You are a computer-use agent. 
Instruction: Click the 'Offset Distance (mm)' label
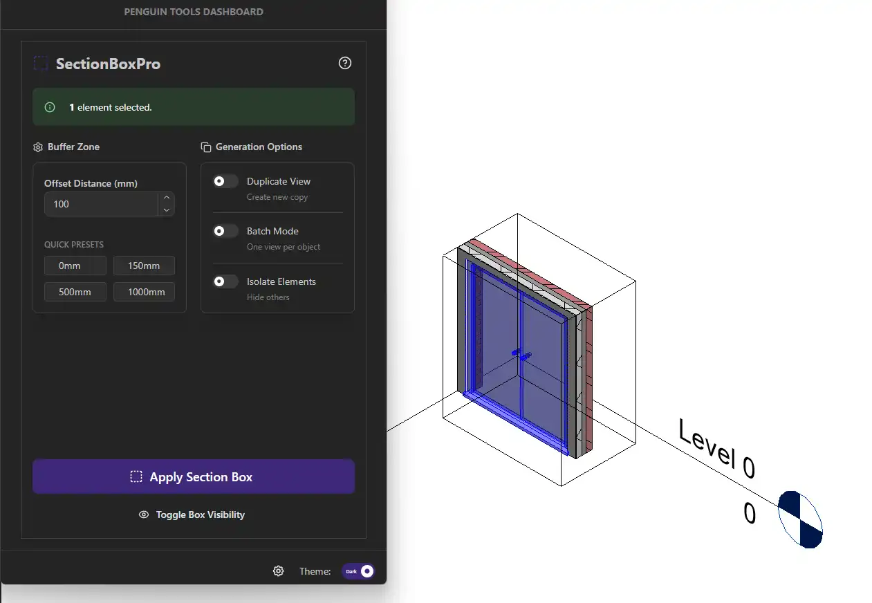[91, 183]
